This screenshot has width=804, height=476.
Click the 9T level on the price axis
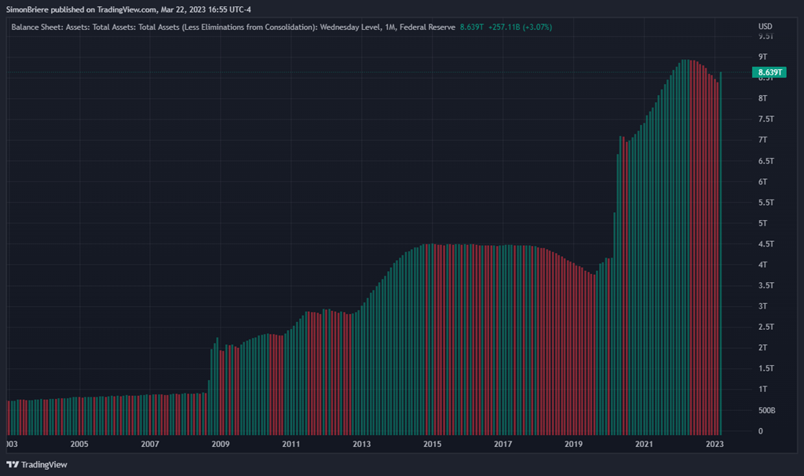(762, 57)
